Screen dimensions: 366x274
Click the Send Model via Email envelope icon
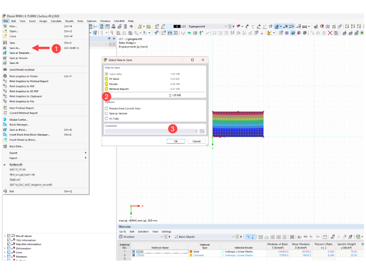click(x=5, y=70)
